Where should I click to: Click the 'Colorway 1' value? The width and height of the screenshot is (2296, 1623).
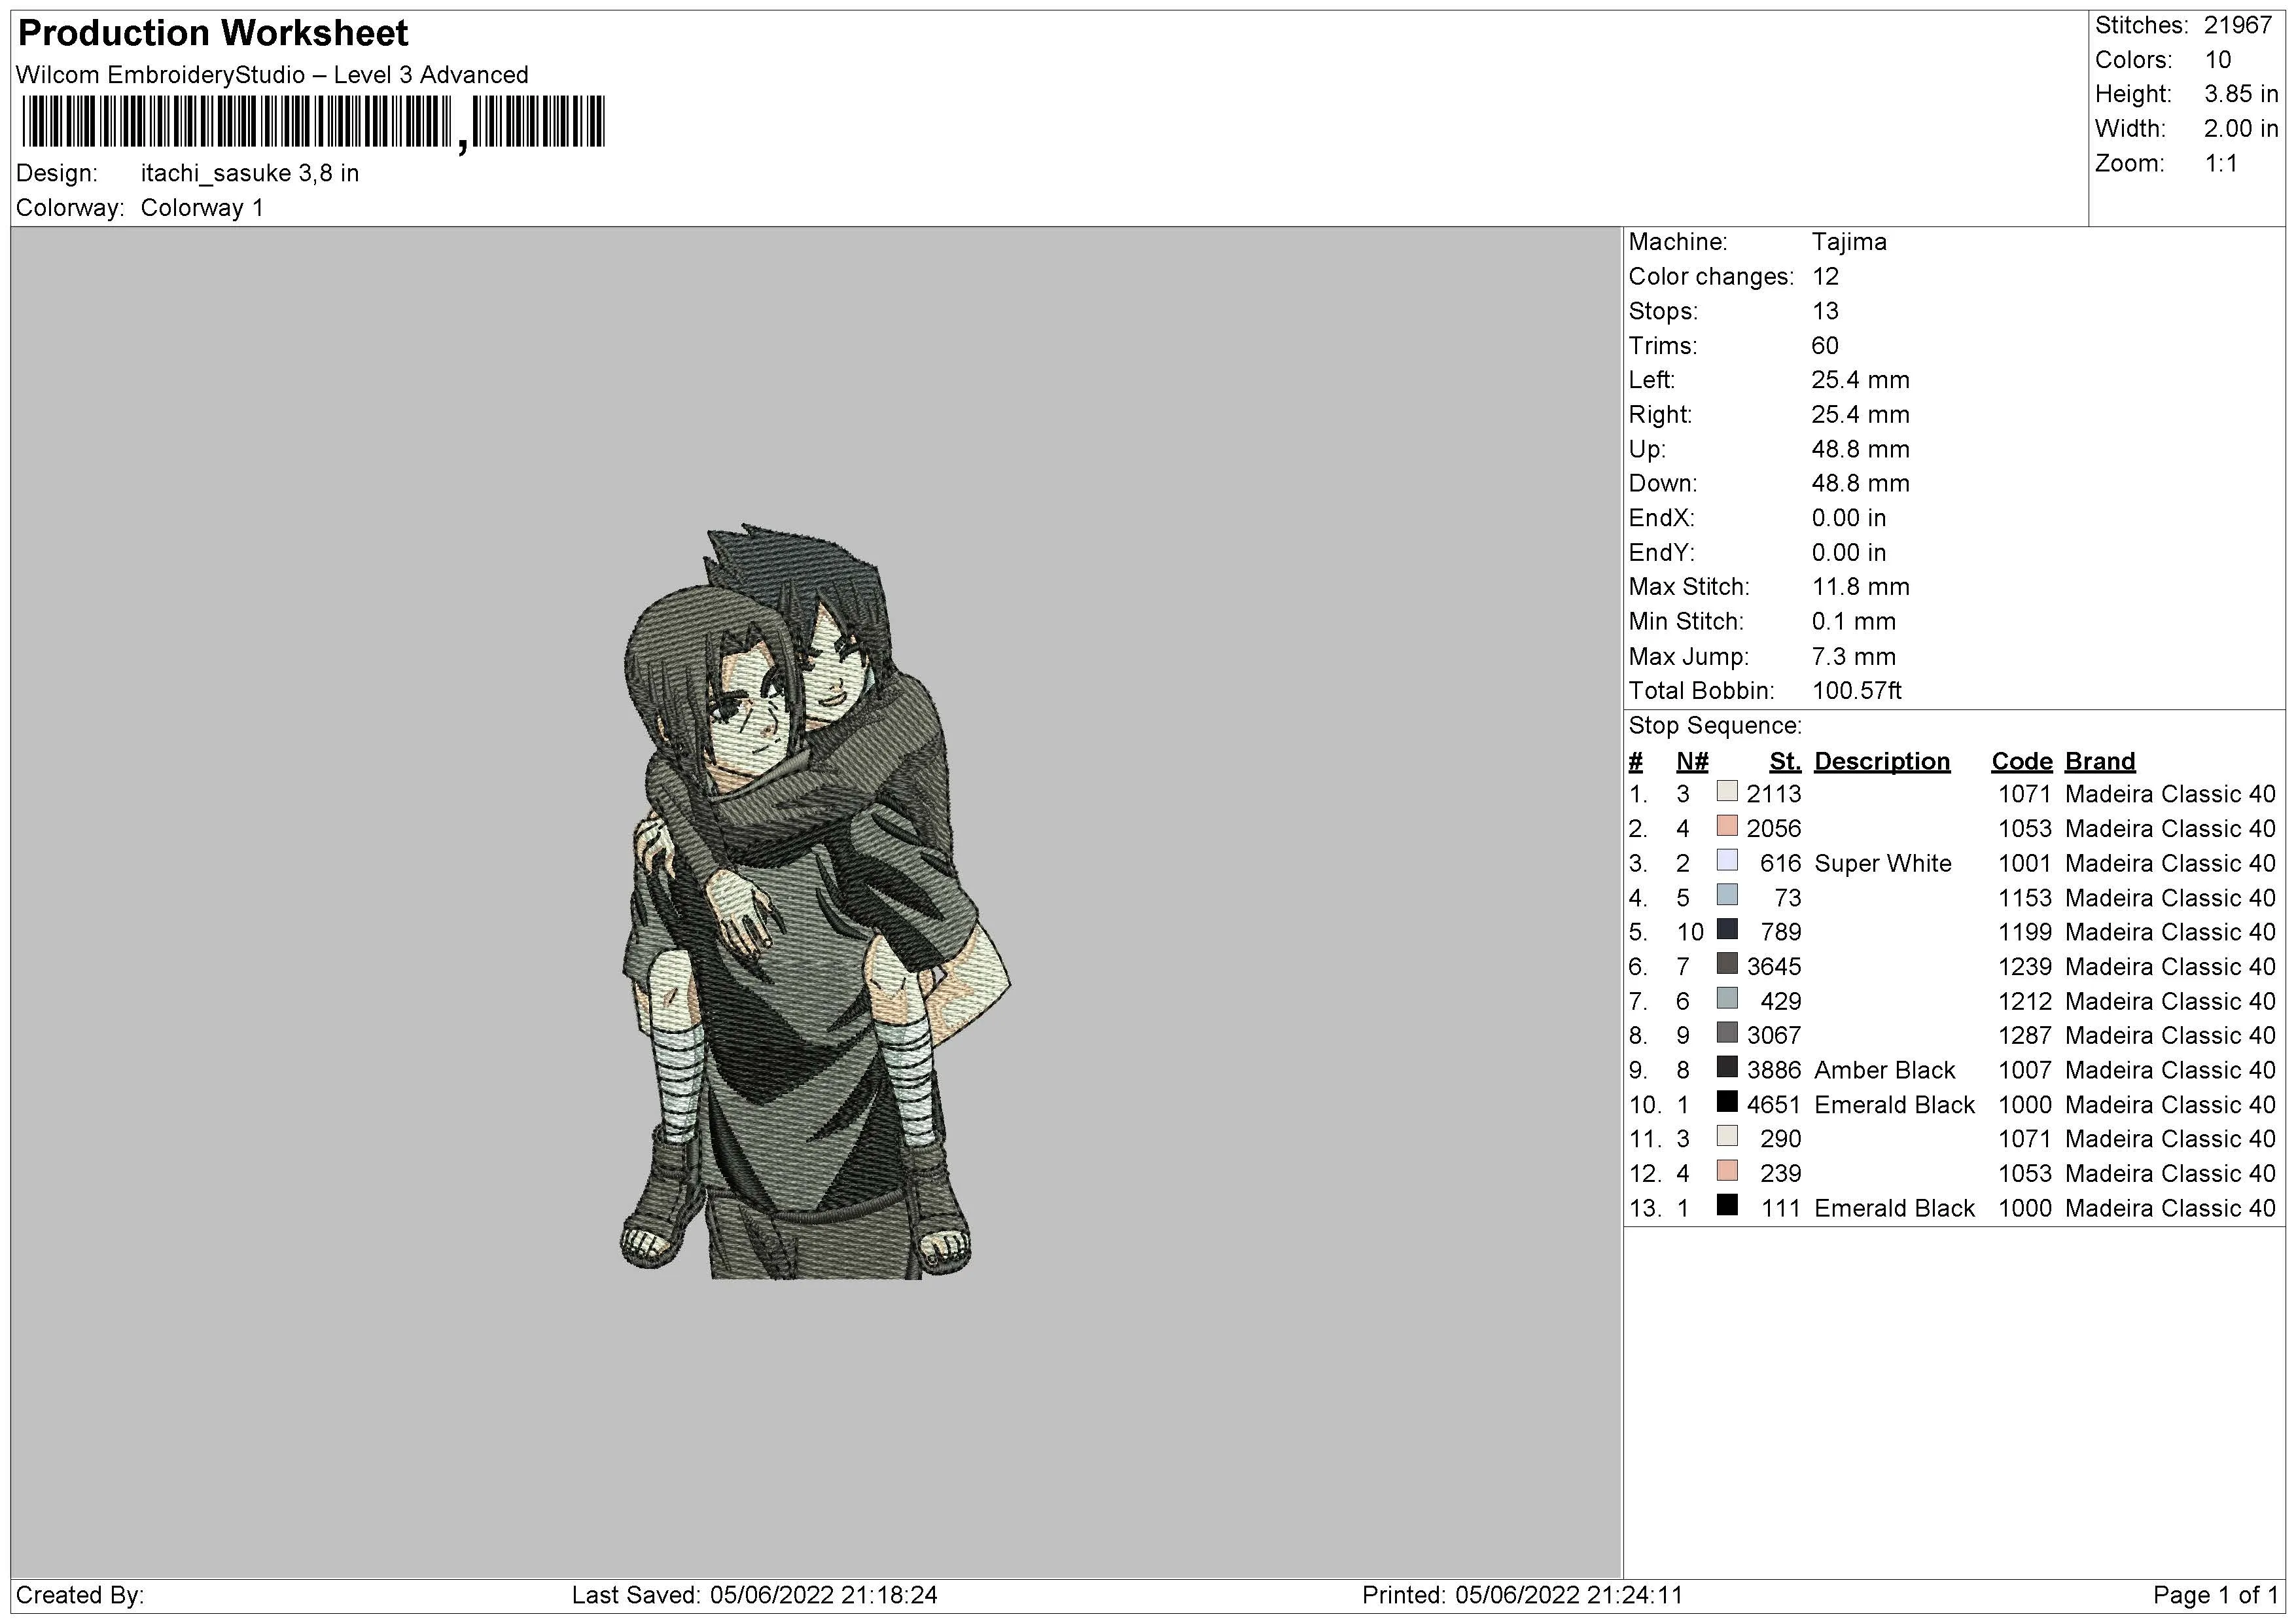tap(202, 208)
